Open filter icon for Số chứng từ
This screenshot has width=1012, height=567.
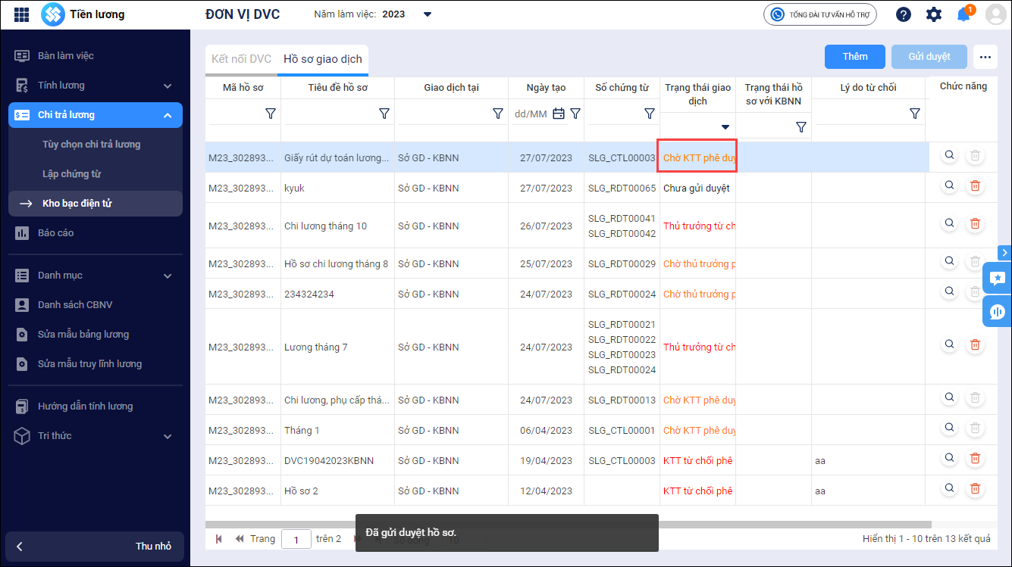click(x=650, y=114)
